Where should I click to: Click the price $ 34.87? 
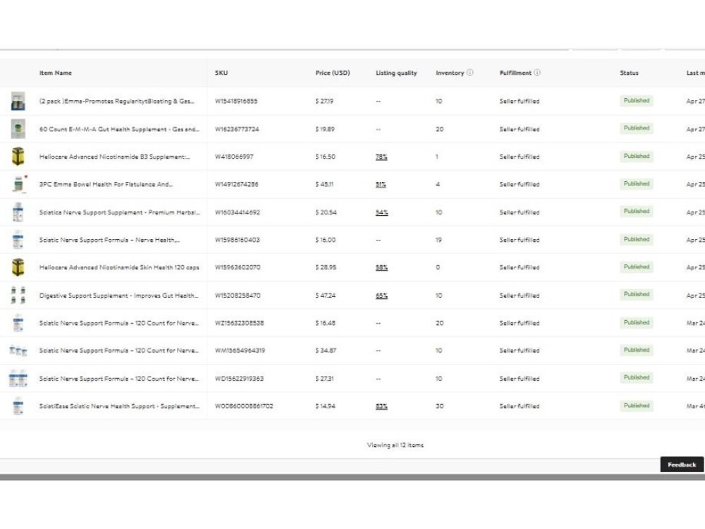click(326, 351)
